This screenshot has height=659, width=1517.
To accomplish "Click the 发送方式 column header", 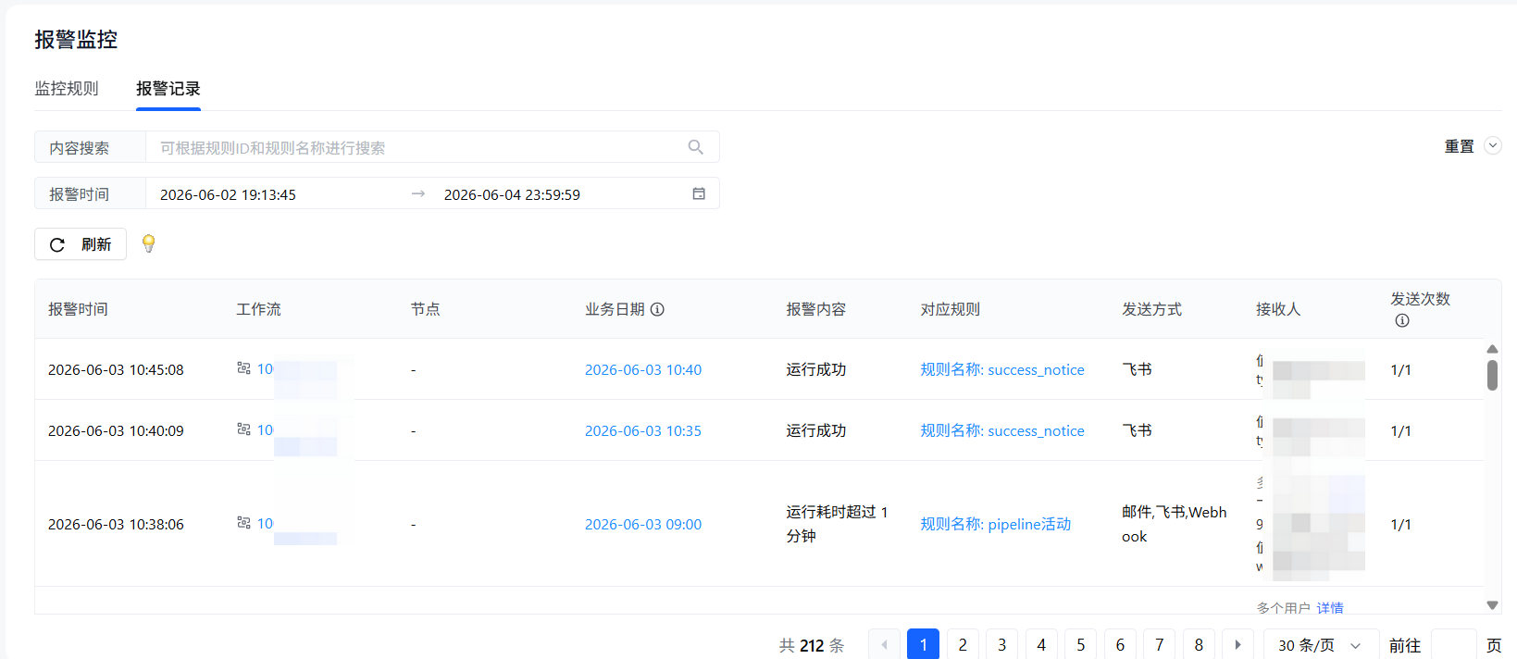I will [1151, 309].
